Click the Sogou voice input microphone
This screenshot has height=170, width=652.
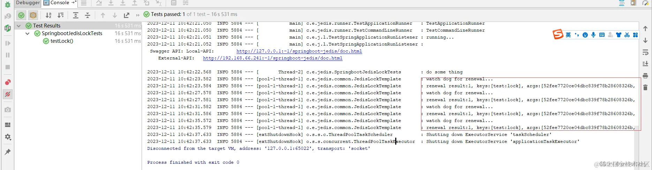pos(593,35)
